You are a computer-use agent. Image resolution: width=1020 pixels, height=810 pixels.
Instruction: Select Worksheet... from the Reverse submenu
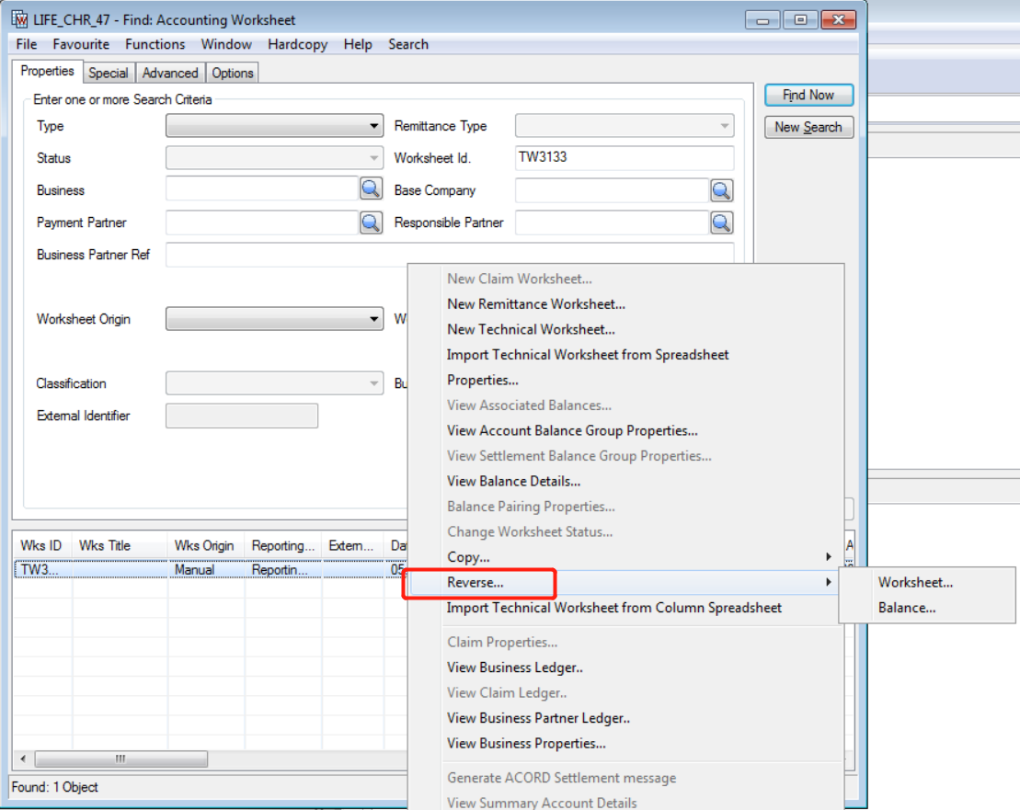click(x=915, y=582)
